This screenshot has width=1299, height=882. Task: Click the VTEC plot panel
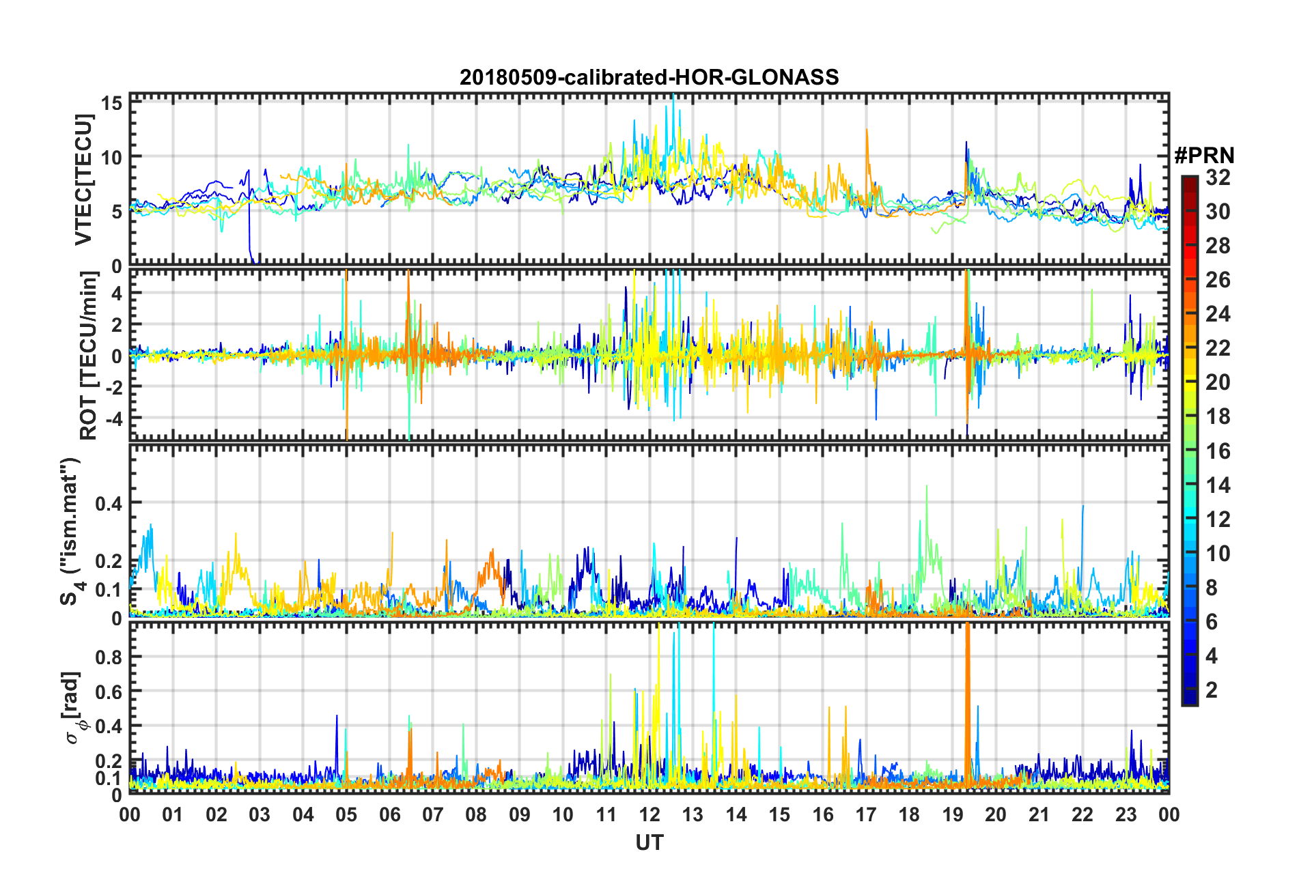coord(649,179)
